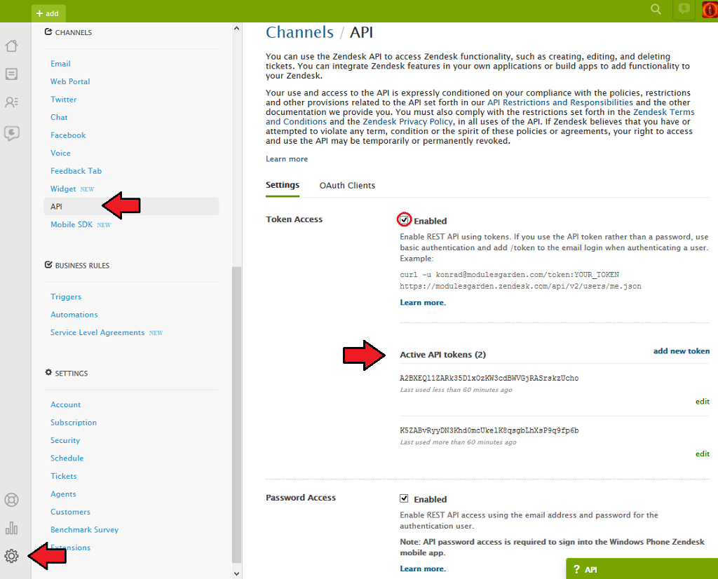Image resolution: width=718 pixels, height=579 pixels.
Task: Open the Security settings
Action: tap(65, 440)
